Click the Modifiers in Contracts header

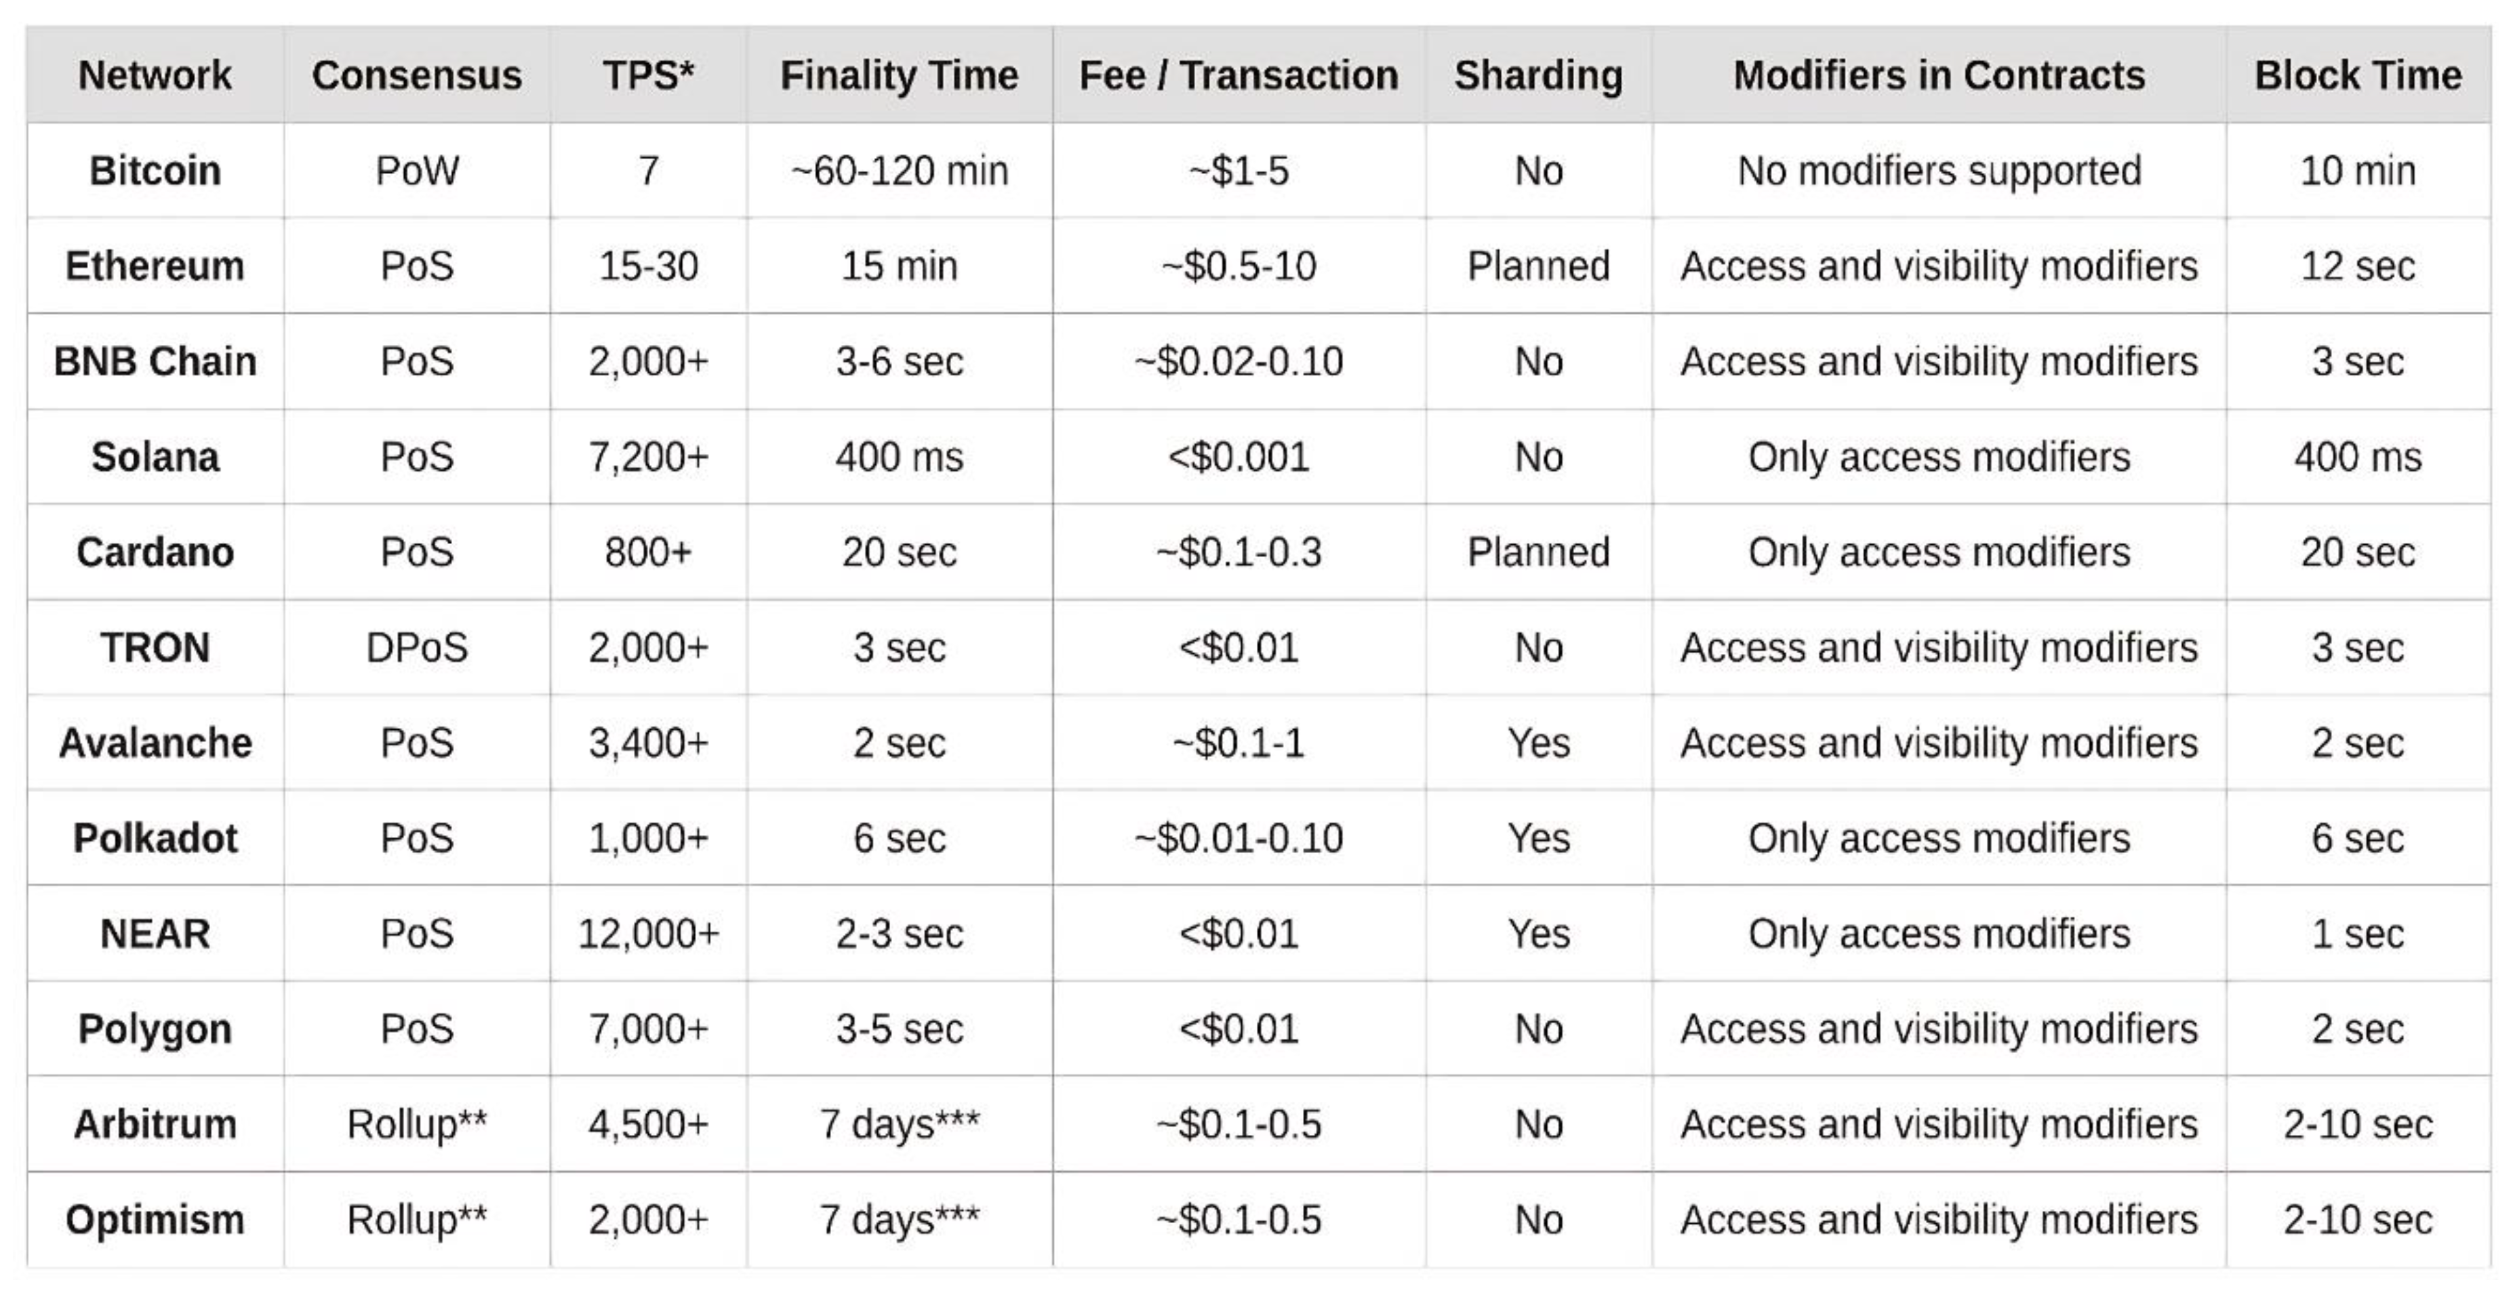(x=1939, y=75)
